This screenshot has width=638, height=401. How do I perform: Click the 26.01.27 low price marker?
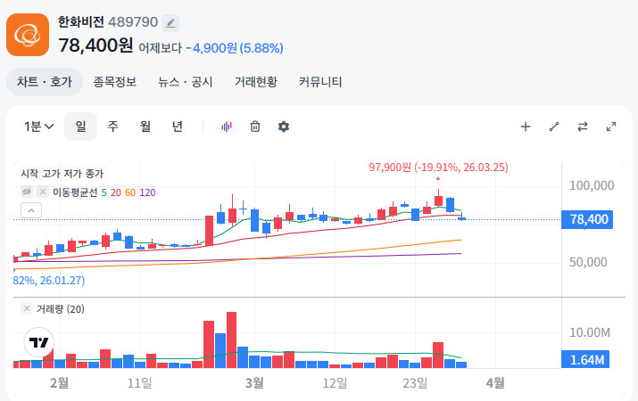pos(49,281)
